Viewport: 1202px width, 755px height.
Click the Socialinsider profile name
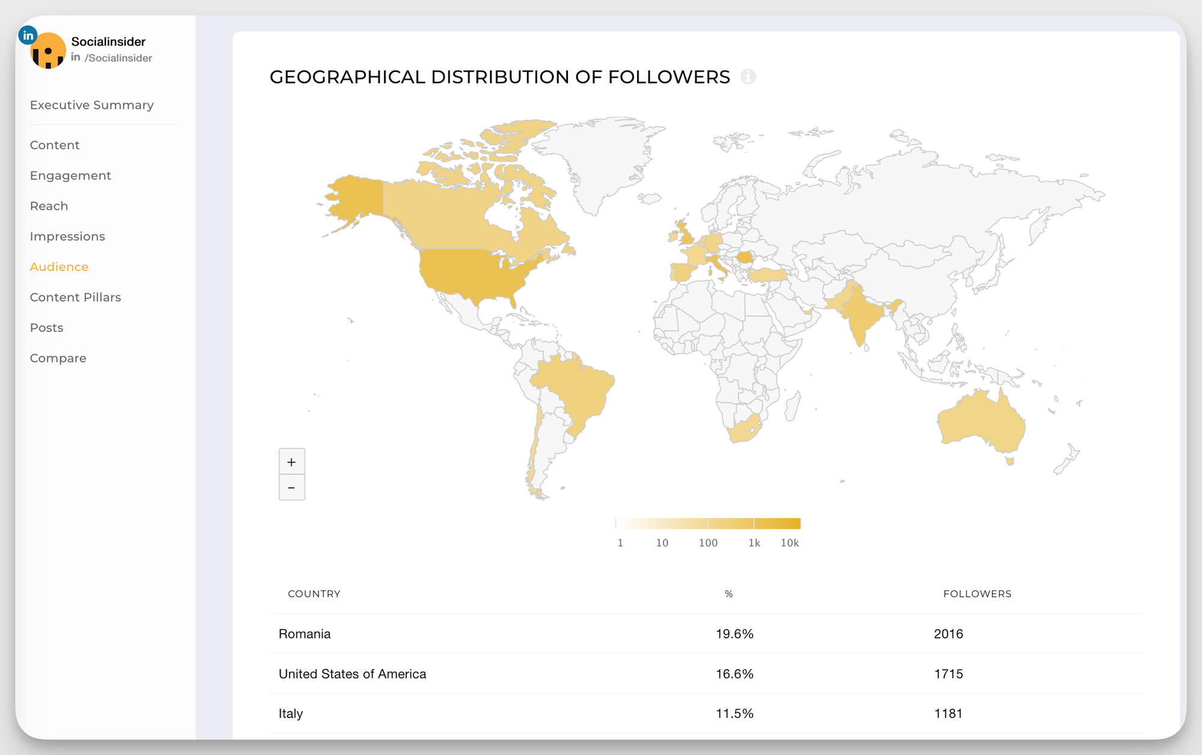[108, 41]
